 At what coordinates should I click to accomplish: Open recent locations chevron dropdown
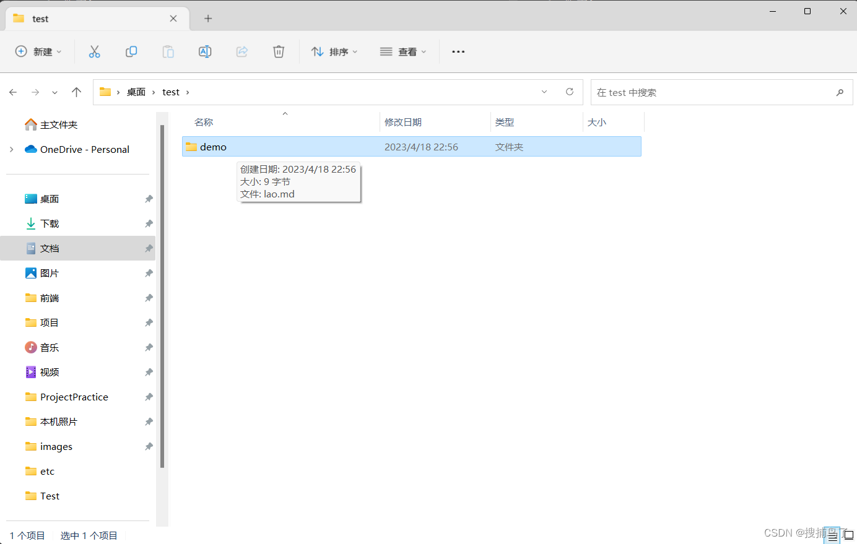click(x=54, y=92)
